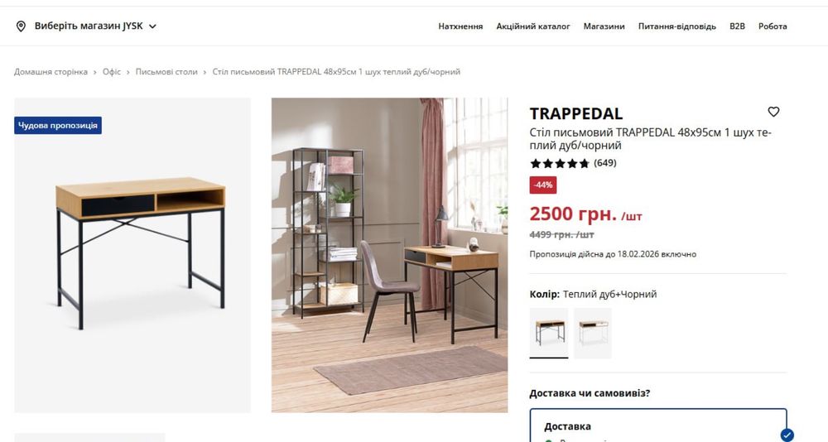Open the B2B link

(x=737, y=26)
